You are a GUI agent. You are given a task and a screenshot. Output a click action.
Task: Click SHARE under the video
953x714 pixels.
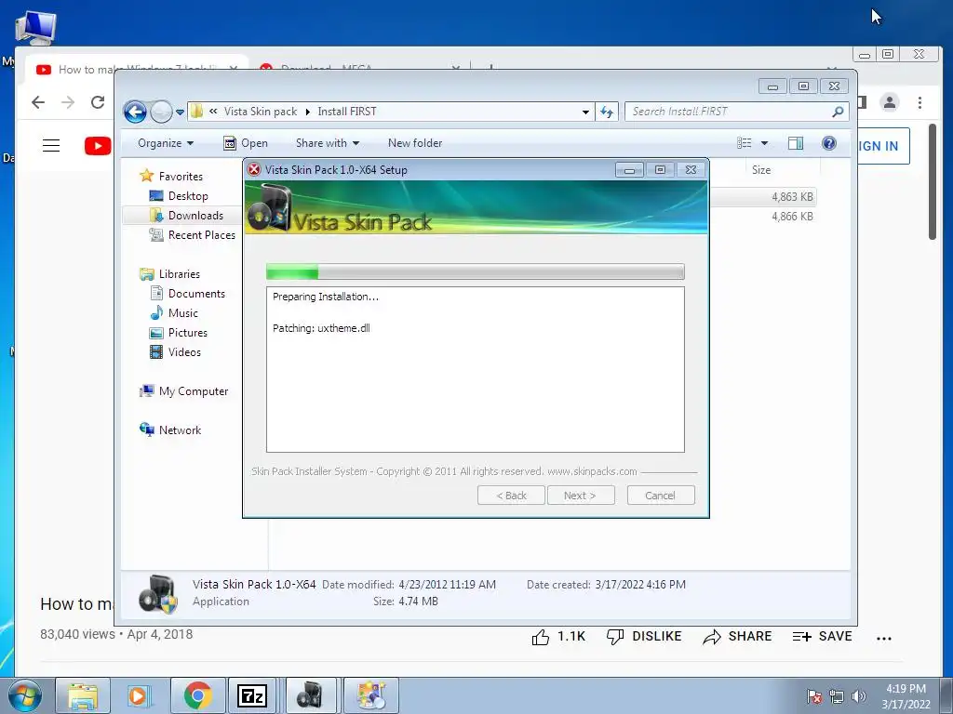click(737, 636)
